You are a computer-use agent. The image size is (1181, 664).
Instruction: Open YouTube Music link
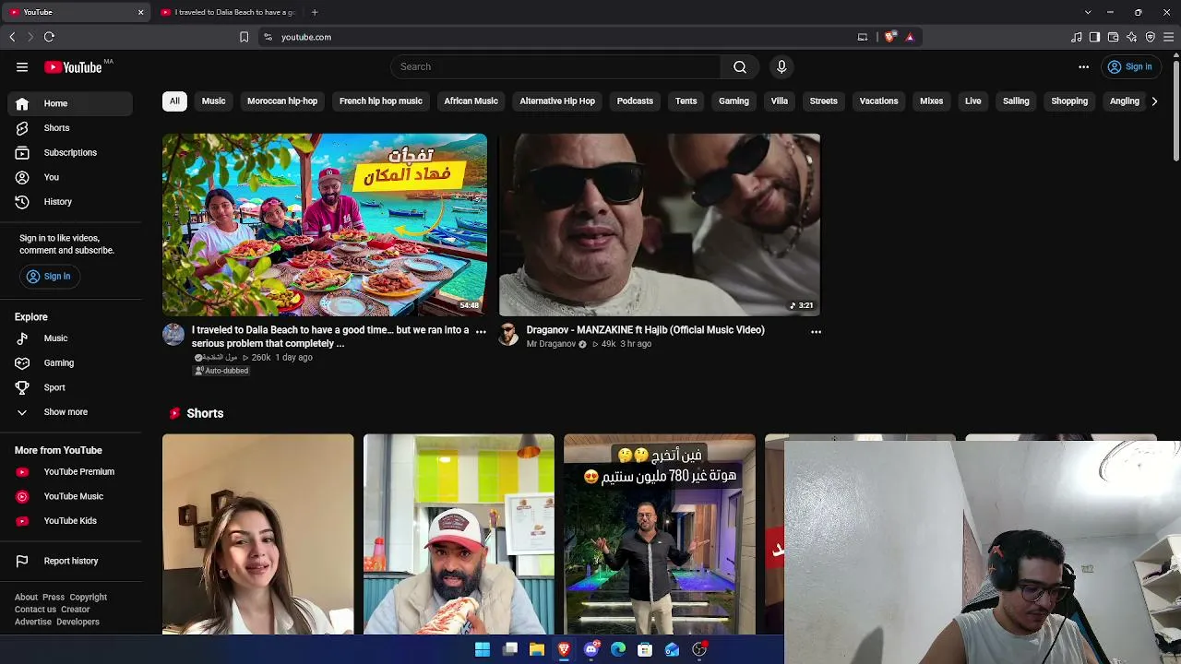70,496
